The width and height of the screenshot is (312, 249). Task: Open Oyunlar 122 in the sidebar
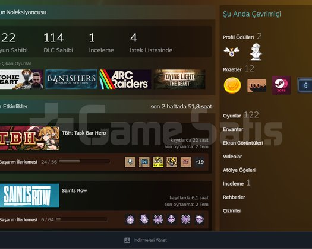pyautogui.click(x=241, y=115)
